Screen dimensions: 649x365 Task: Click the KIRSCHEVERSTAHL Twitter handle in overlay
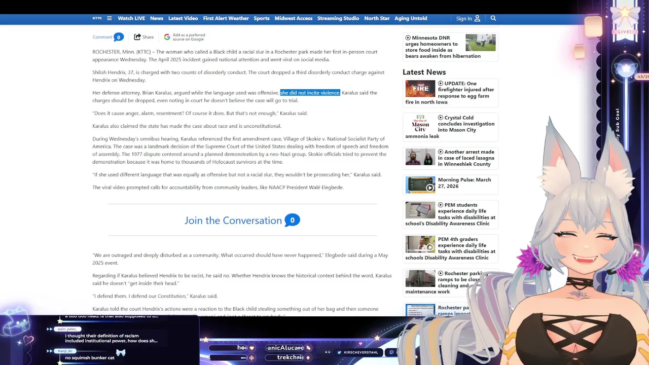tap(360, 352)
